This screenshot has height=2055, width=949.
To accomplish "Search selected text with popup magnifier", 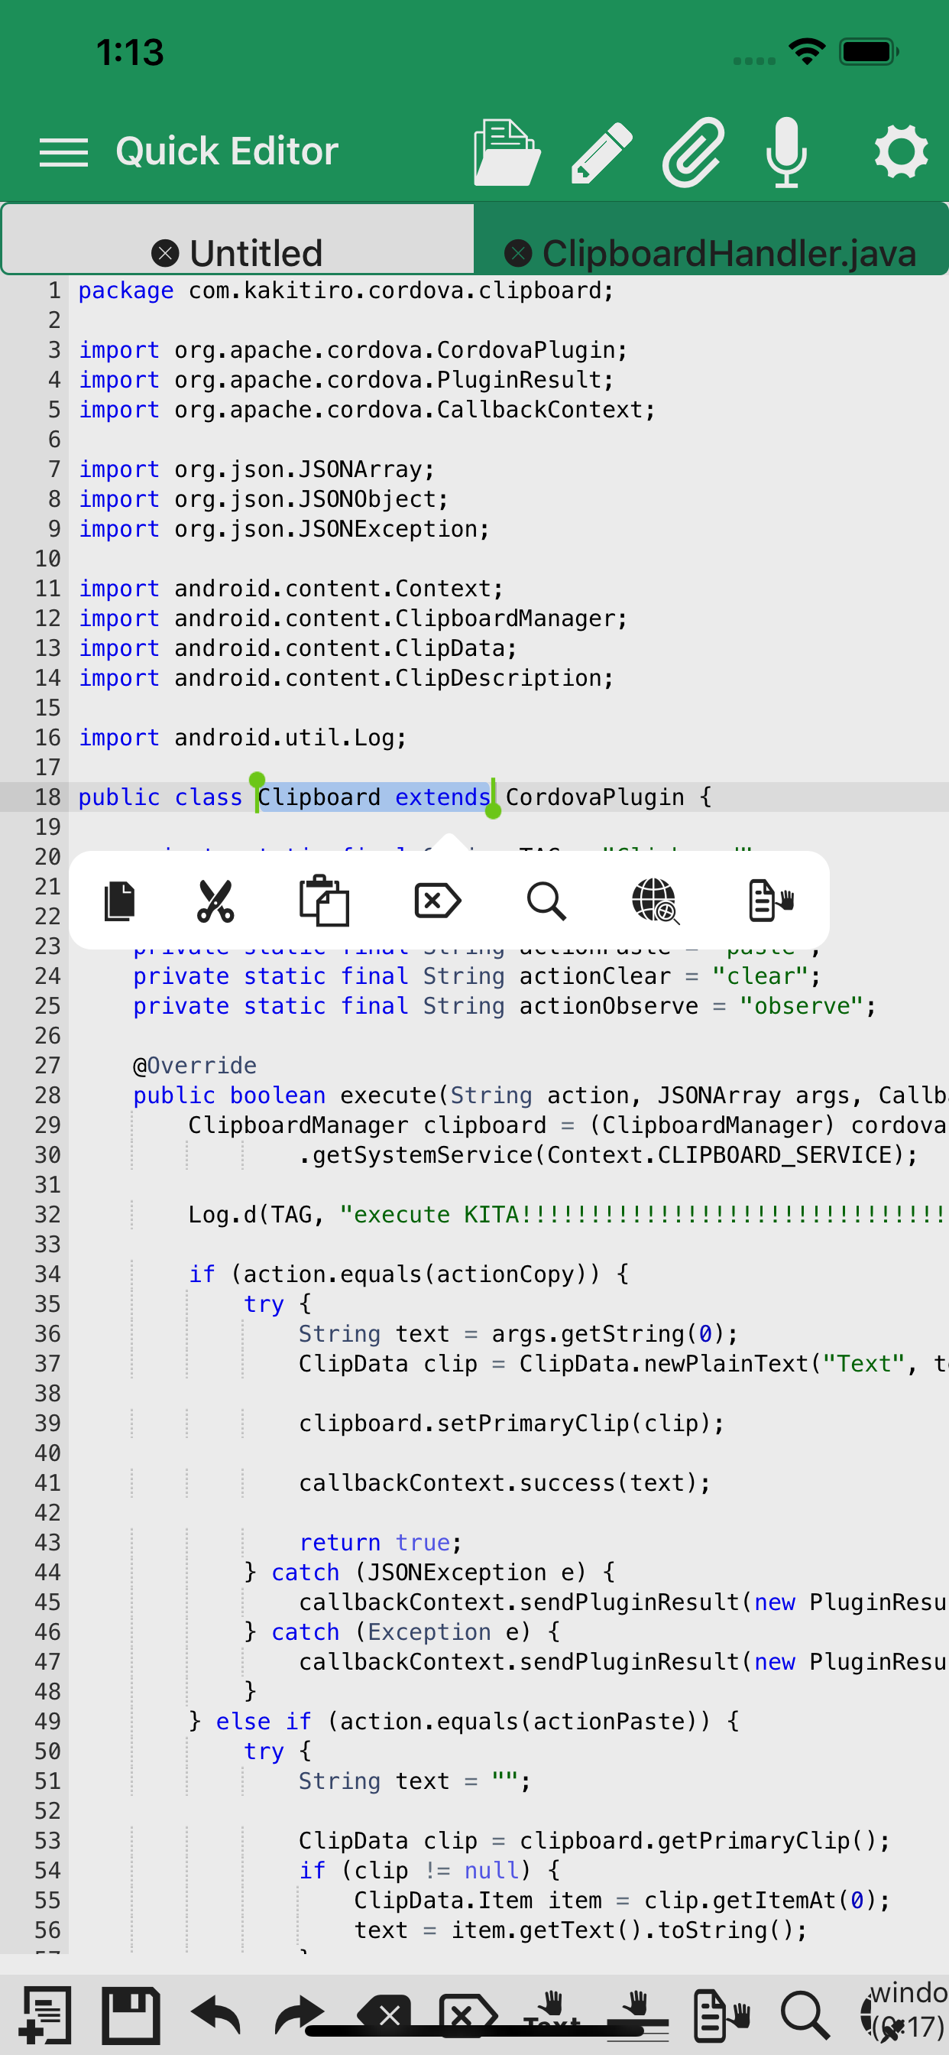I will click(x=547, y=901).
